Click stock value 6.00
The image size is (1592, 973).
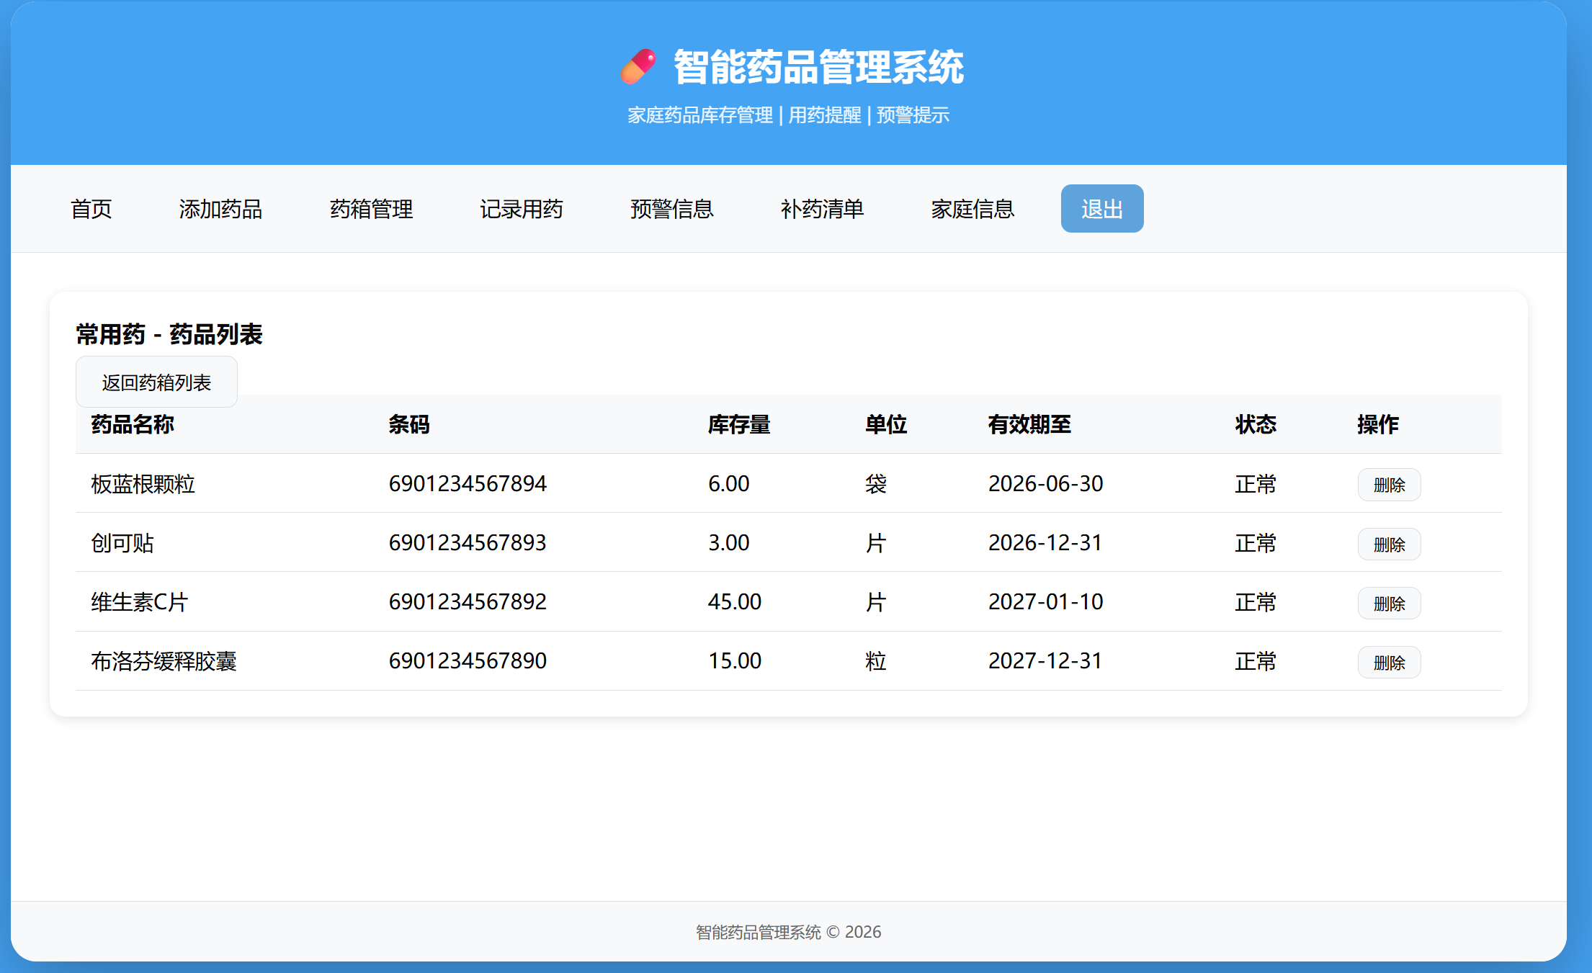[x=729, y=484]
